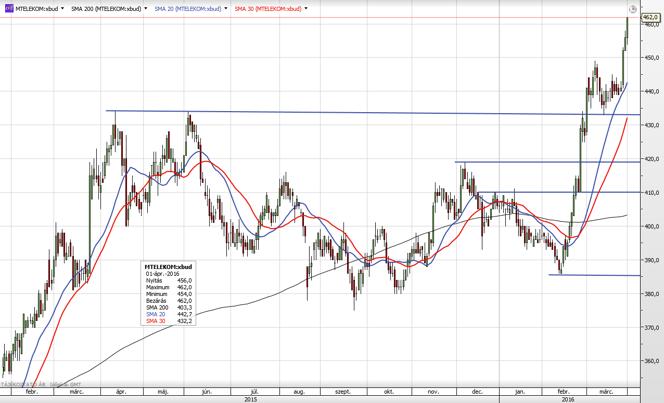Click the current price tag 462,0
664x403 pixels.
point(652,17)
